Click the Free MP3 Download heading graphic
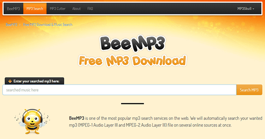The width and height of the screenshot is (265, 139). tap(132, 61)
